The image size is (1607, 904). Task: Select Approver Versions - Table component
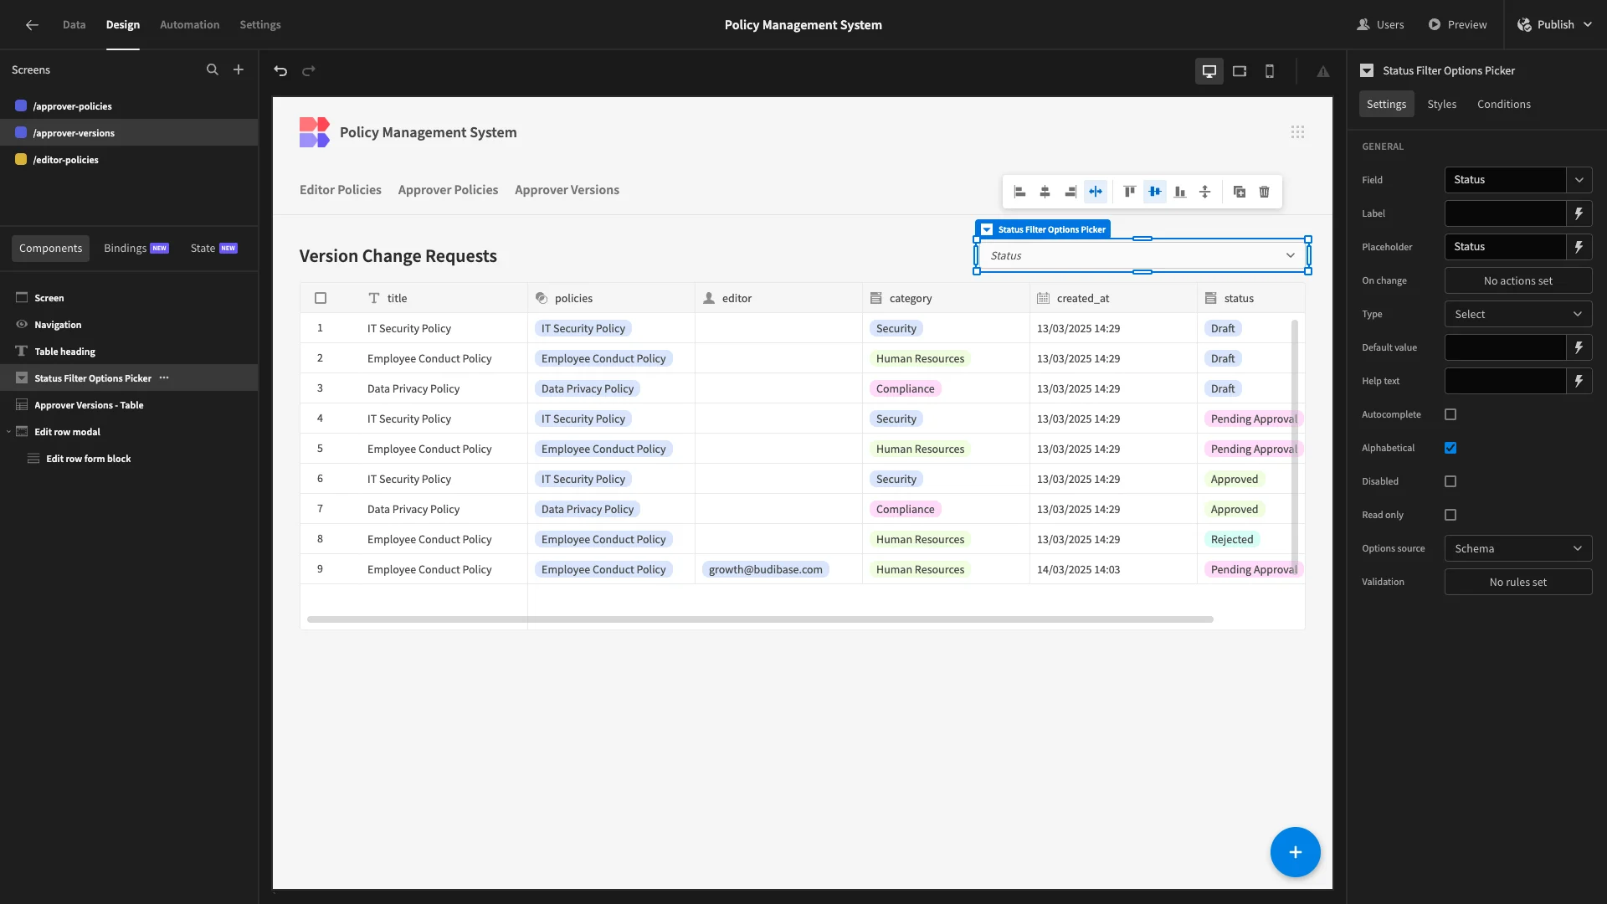(x=129, y=405)
